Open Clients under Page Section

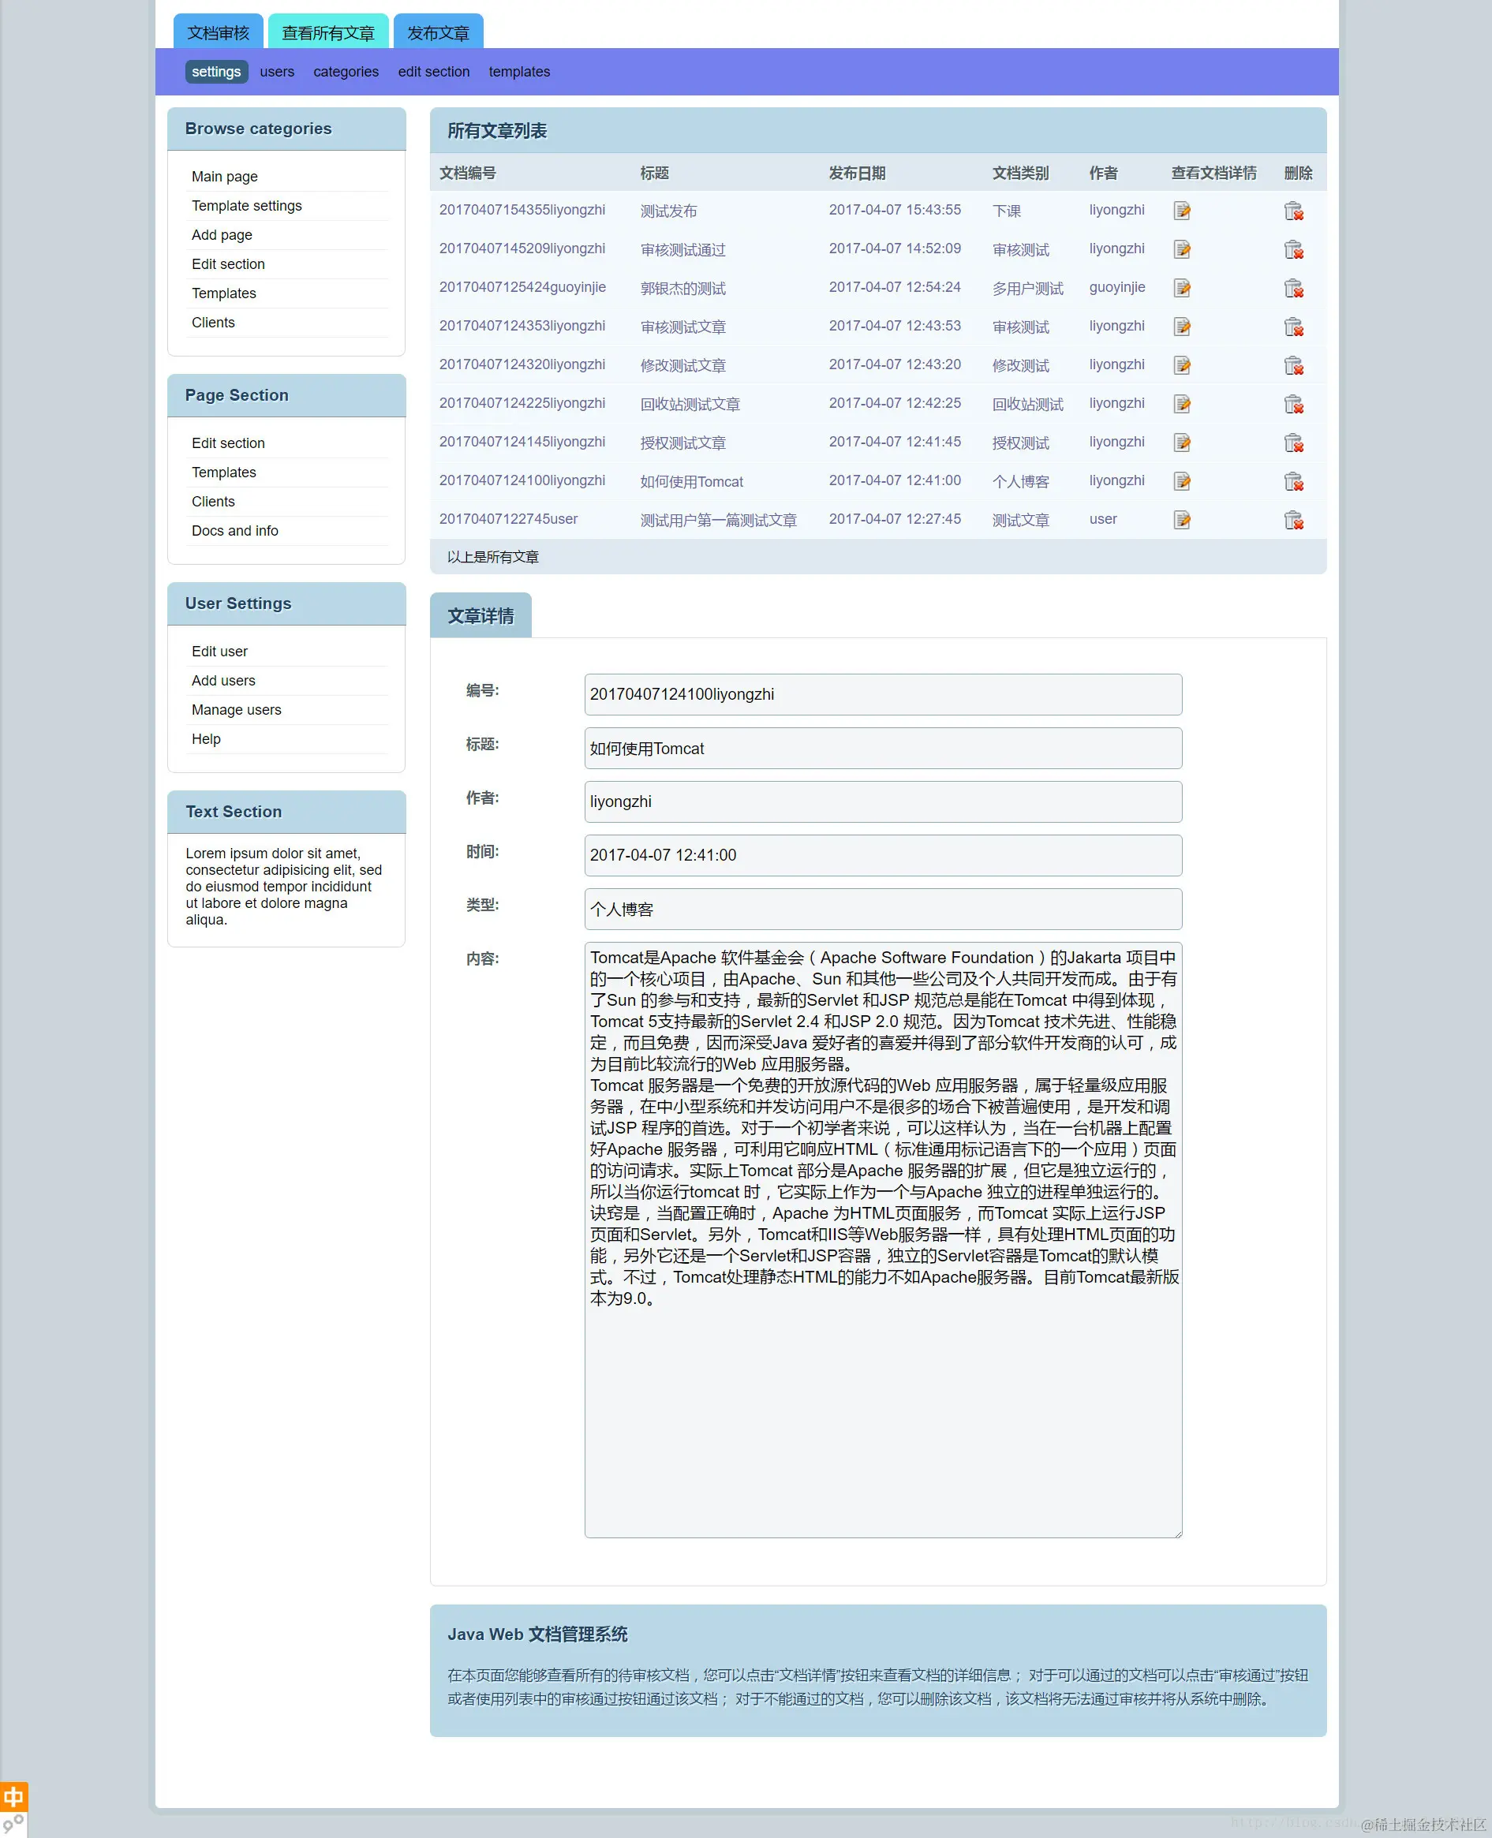[x=213, y=501]
